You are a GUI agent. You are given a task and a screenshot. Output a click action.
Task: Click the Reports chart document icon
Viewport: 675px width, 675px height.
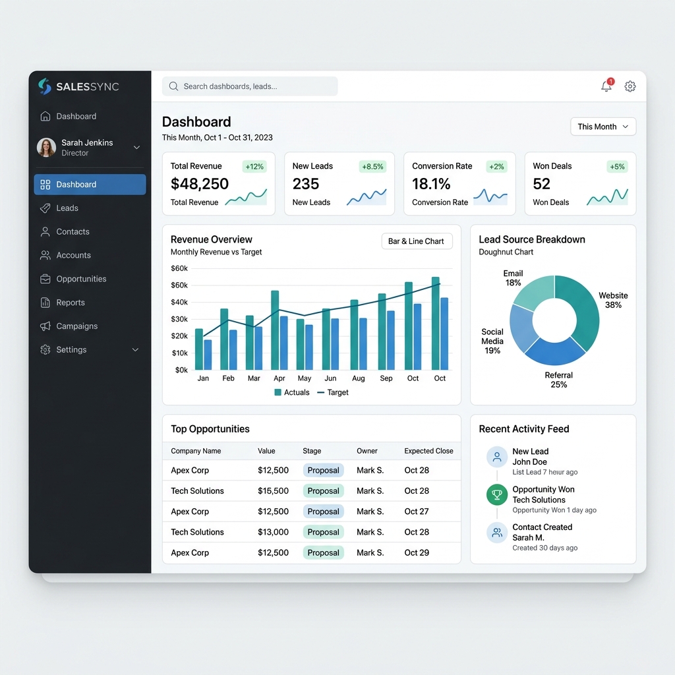click(45, 303)
